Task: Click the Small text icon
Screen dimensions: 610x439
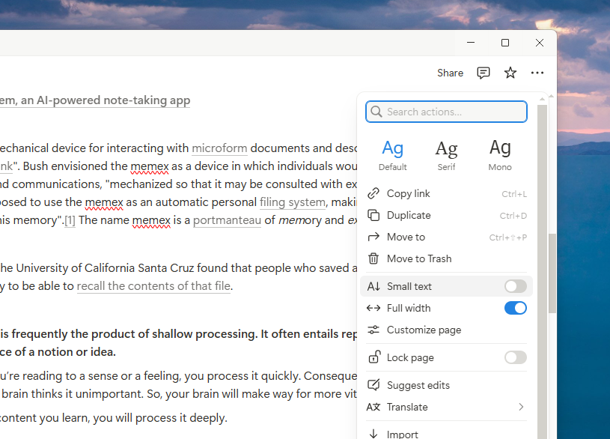Action: [373, 286]
